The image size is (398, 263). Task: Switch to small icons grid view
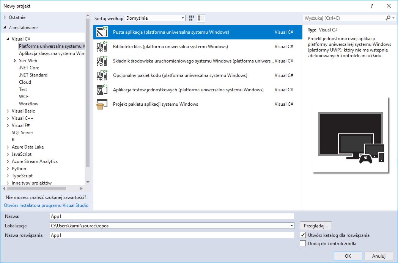[192, 18]
